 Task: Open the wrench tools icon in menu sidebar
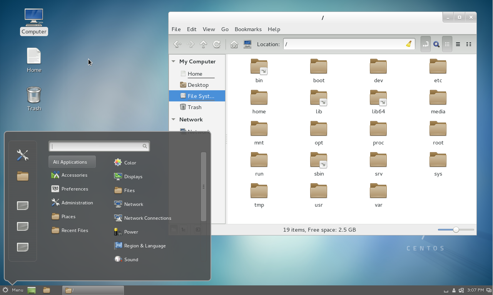point(22,155)
